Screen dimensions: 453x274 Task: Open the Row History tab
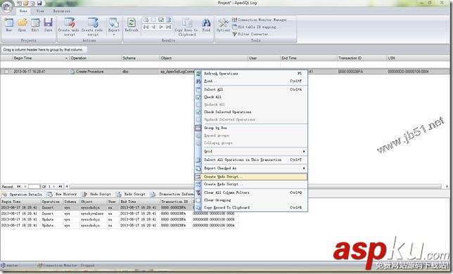pyautogui.click(x=62, y=195)
